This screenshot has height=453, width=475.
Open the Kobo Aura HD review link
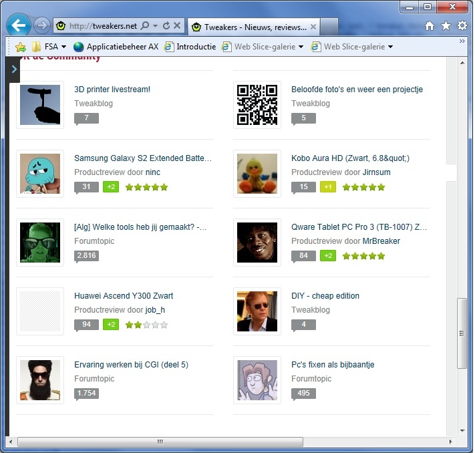click(350, 158)
